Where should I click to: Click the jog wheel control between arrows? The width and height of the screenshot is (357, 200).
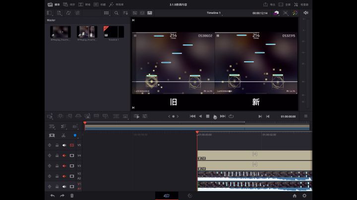click(x=173, y=117)
